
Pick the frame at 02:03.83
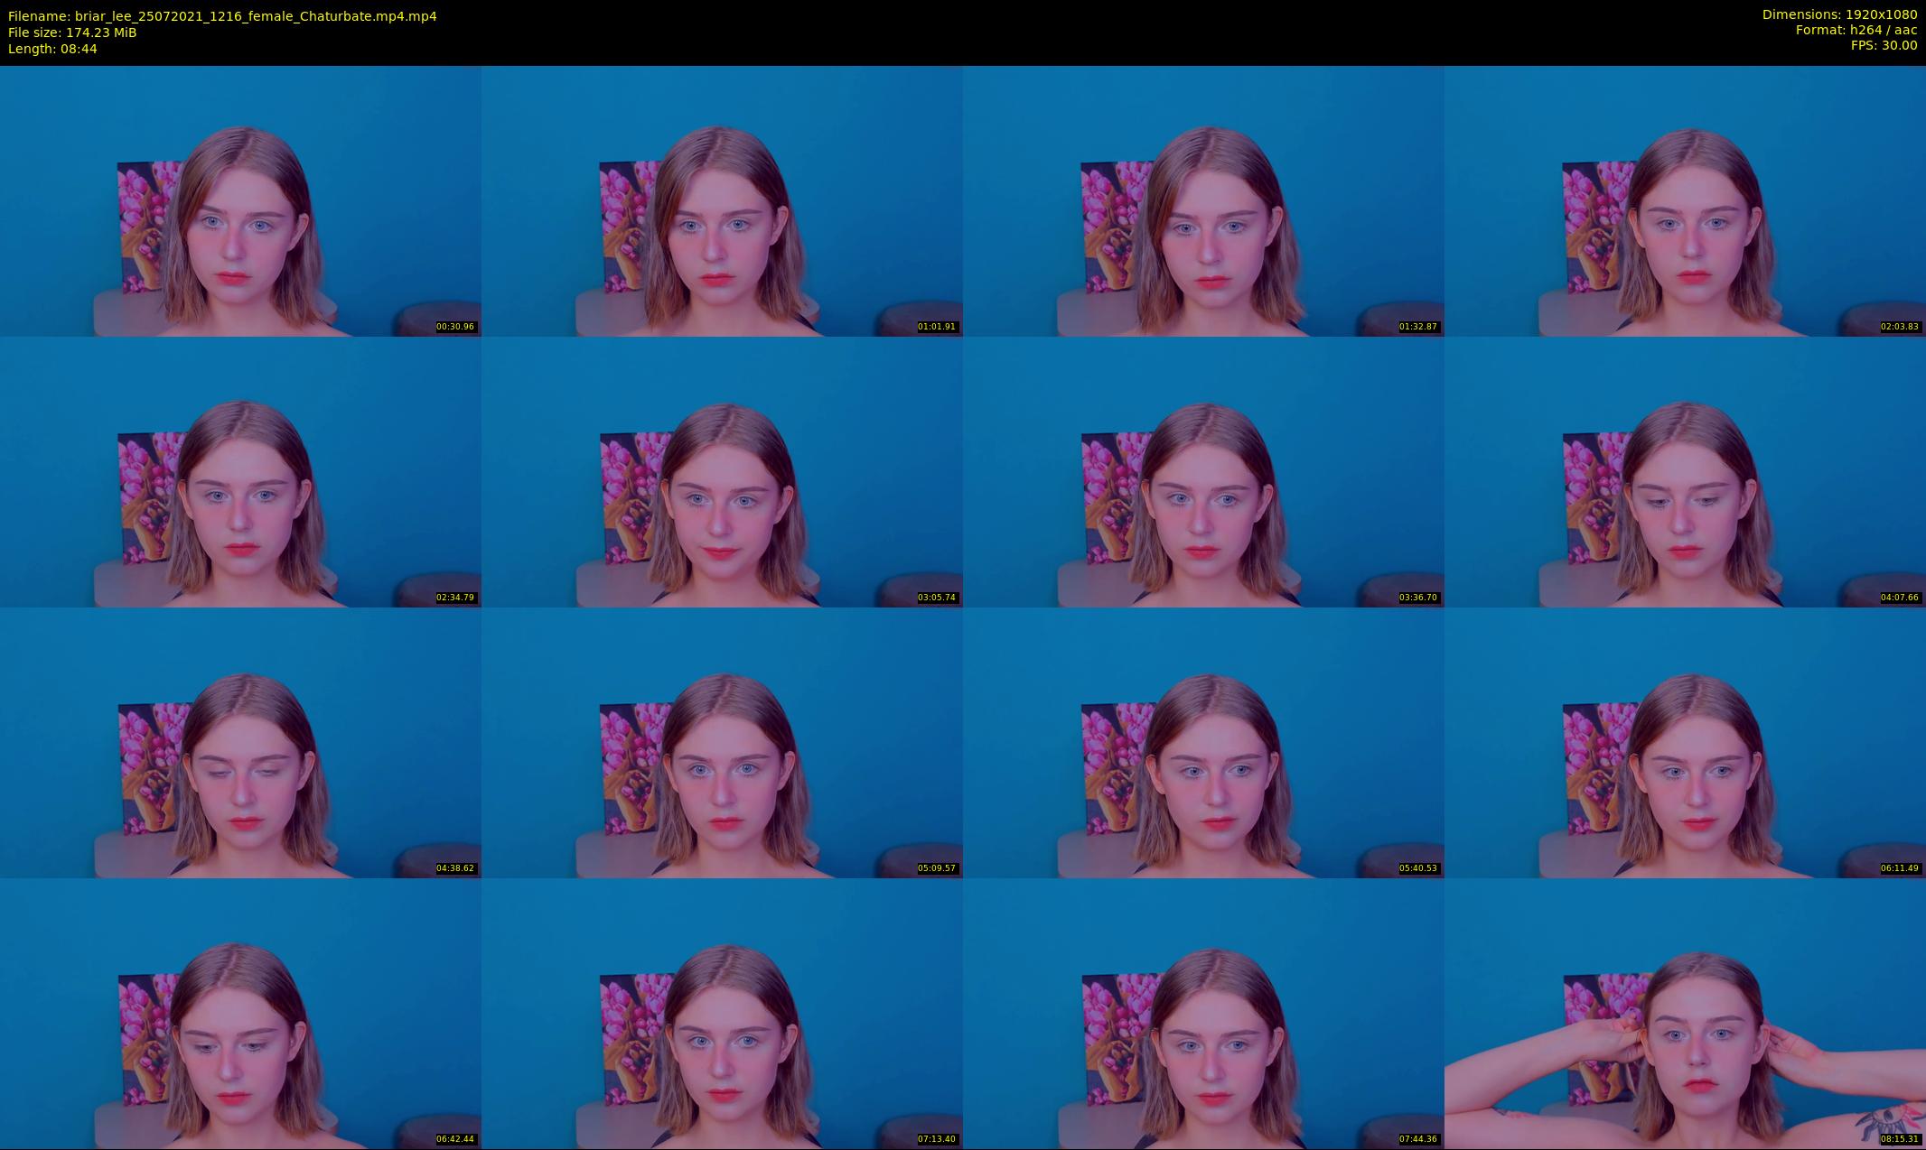[1685, 200]
